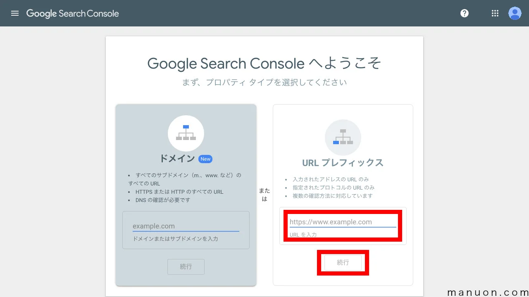Click the manuon.com watermark link

[x=488, y=292]
